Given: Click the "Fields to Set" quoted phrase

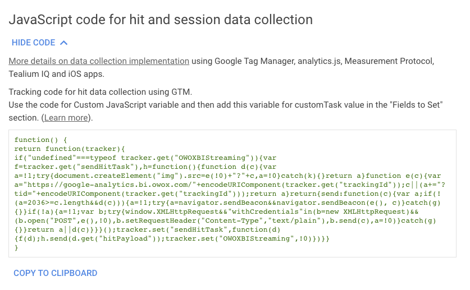Looking at the screenshot, I should point(416,105).
